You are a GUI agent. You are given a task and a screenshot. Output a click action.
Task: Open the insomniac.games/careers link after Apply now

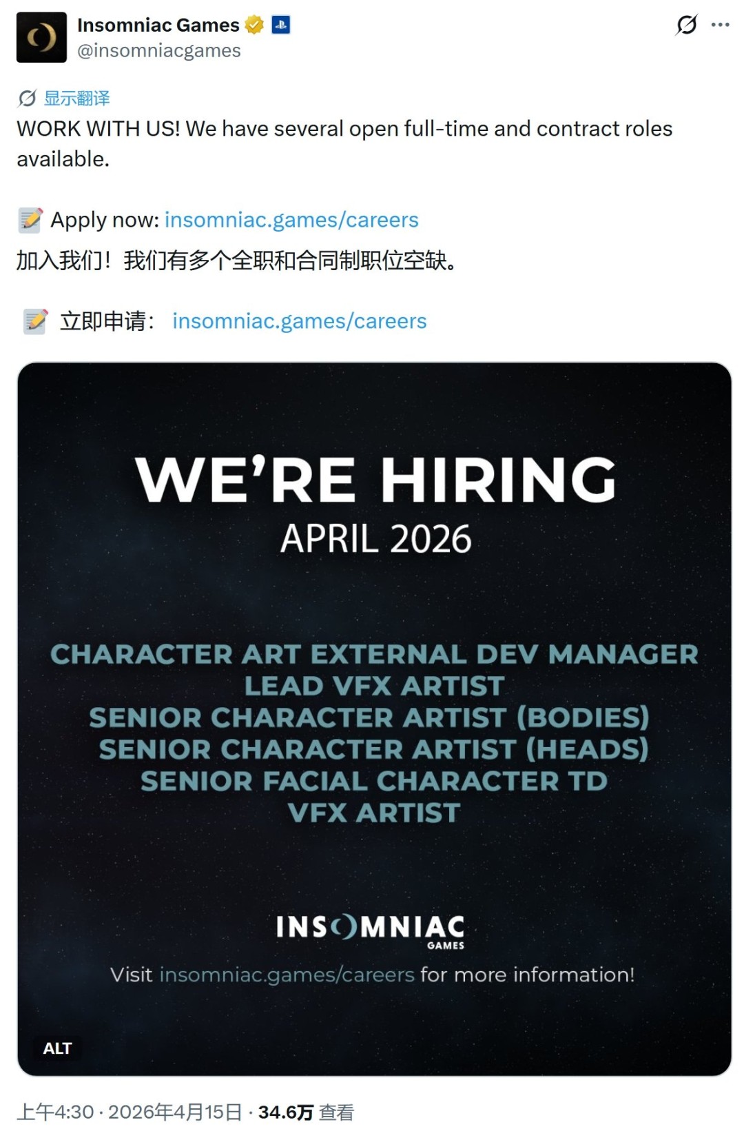click(291, 221)
